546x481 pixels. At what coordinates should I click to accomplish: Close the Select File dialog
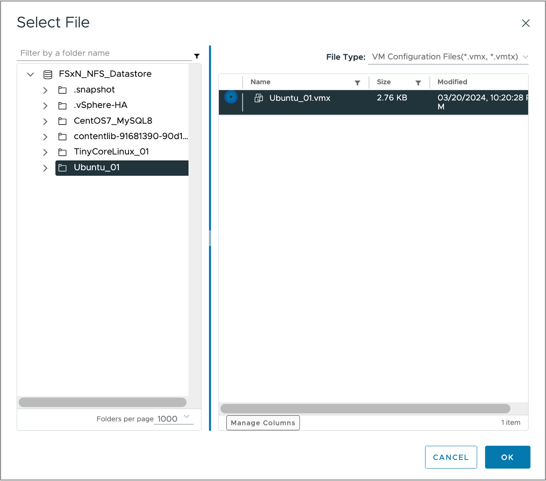point(526,23)
